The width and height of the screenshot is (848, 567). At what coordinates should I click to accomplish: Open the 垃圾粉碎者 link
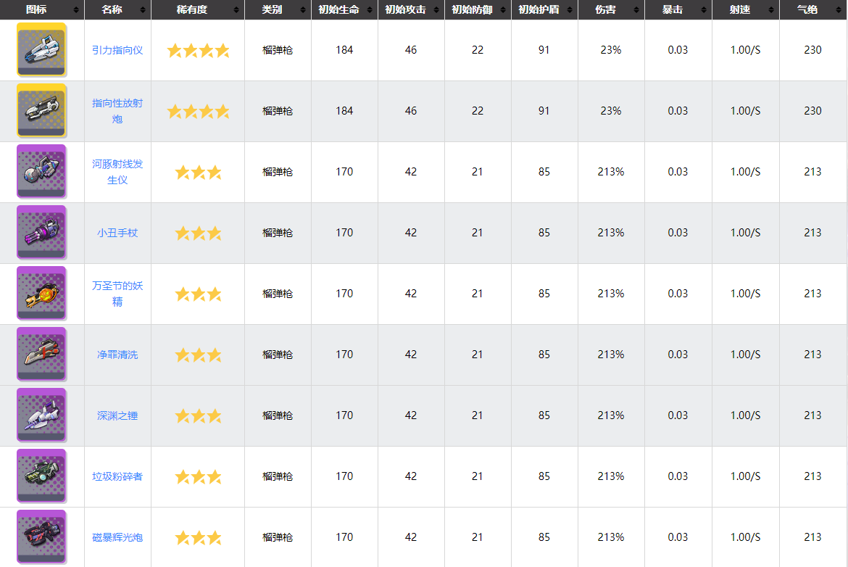(x=117, y=476)
